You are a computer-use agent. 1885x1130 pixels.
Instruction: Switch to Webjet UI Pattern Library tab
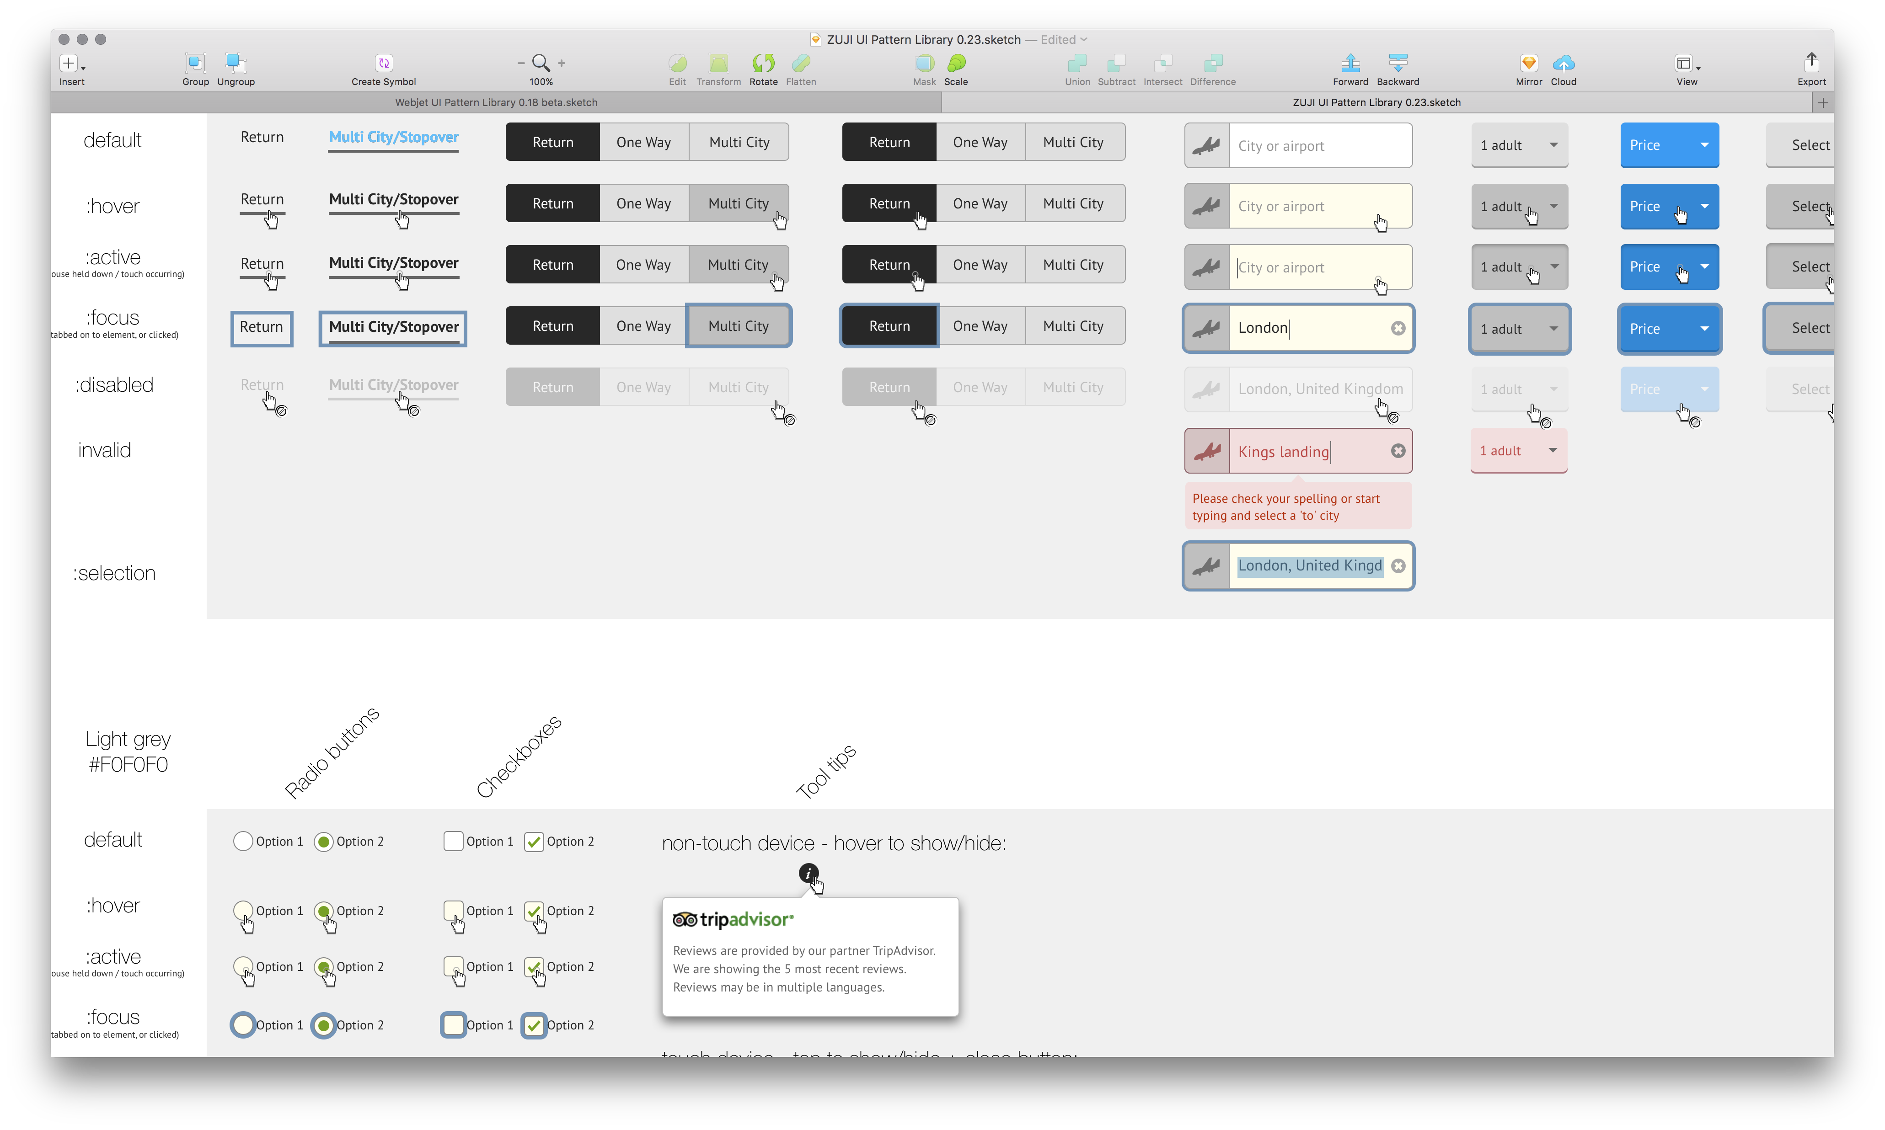coord(497,102)
